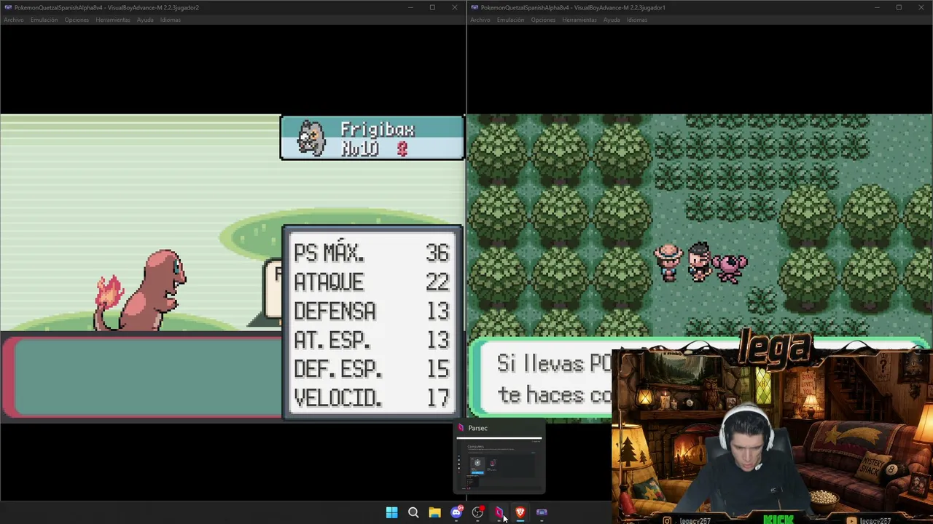
Task: Click the jugador1 window title bar app icon
Action: tap(475, 7)
